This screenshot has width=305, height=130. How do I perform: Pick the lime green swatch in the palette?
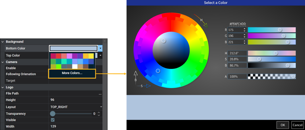point(59,66)
